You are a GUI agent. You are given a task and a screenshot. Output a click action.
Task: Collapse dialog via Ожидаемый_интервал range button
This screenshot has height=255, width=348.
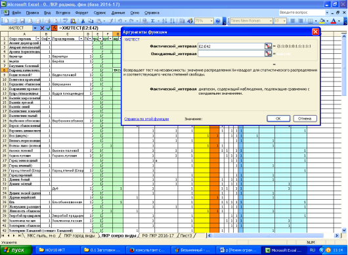coord(268,53)
